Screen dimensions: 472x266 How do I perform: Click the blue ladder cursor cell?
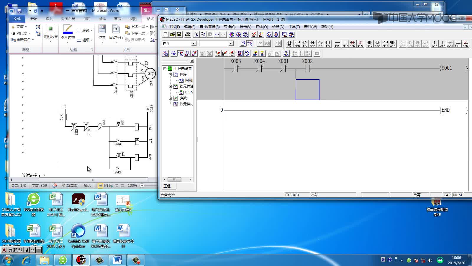pyautogui.click(x=307, y=90)
